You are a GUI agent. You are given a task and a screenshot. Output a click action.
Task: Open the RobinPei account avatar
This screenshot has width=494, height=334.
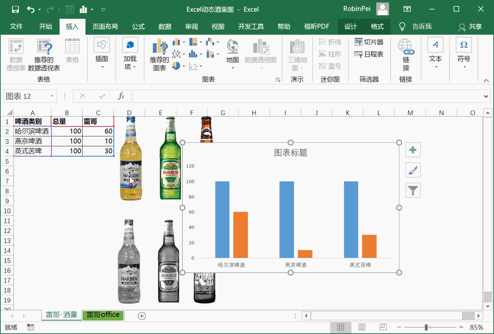point(383,9)
